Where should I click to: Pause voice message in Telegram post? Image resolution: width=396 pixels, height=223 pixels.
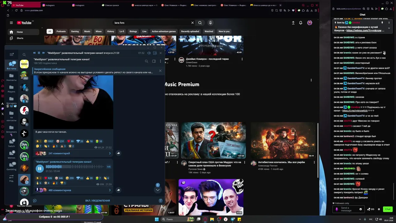tap(40, 168)
